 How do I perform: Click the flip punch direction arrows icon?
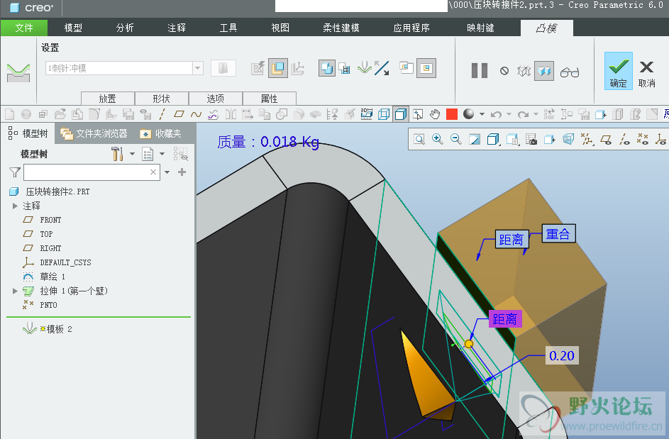[x=382, y=68]
